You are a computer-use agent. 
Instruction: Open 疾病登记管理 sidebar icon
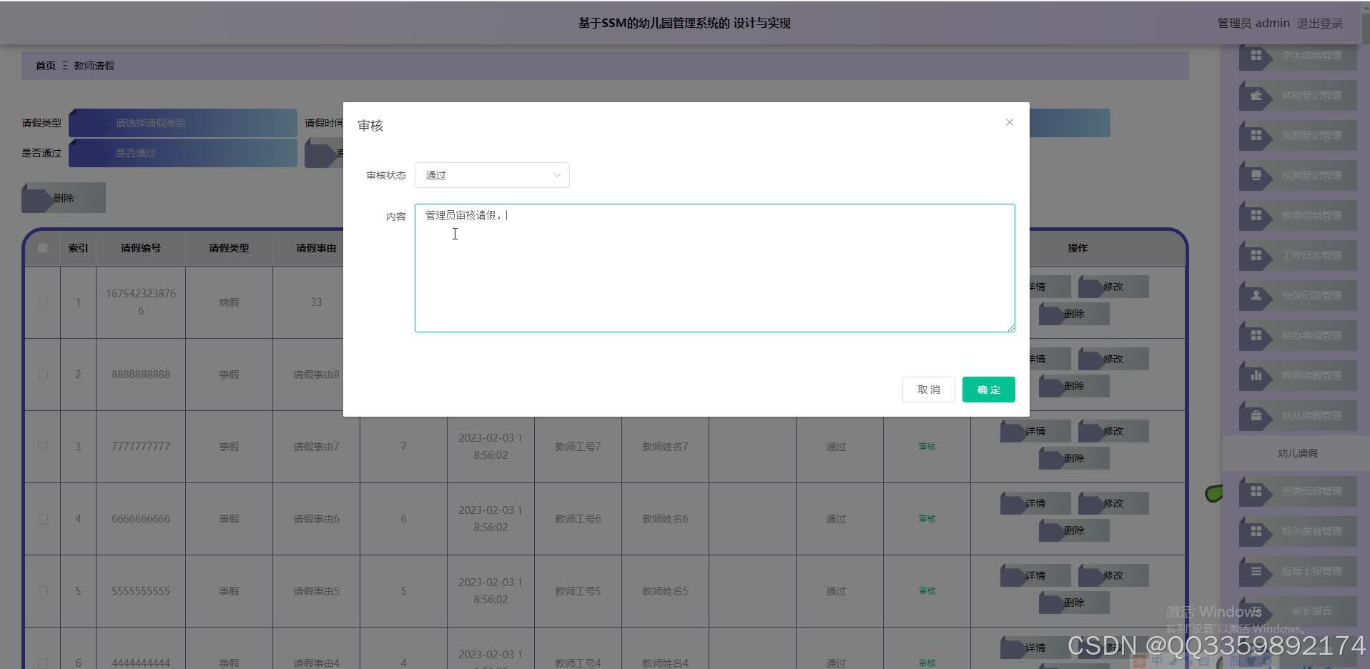point(1256,175)
